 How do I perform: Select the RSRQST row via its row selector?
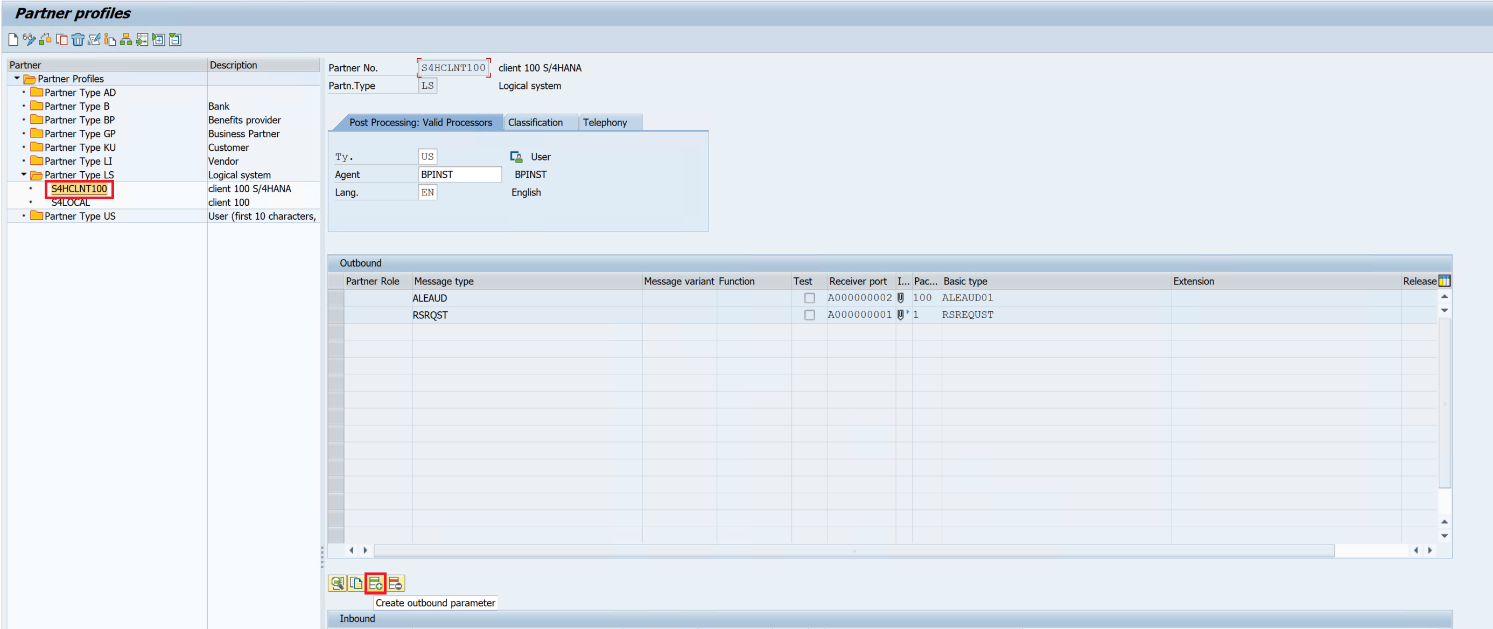[x=335, y=315]
